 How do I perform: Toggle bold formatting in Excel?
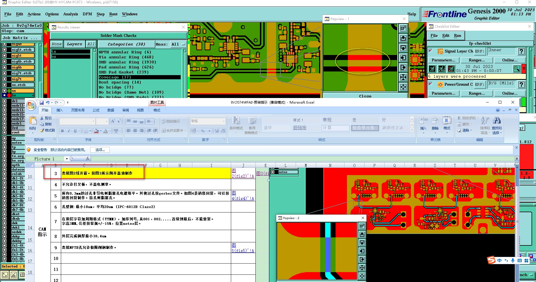62,131
